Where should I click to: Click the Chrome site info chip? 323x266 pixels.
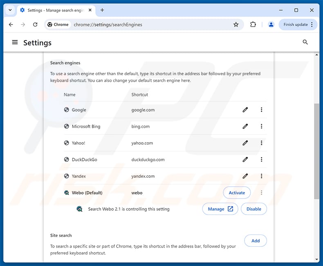click(x=58, y=25)
